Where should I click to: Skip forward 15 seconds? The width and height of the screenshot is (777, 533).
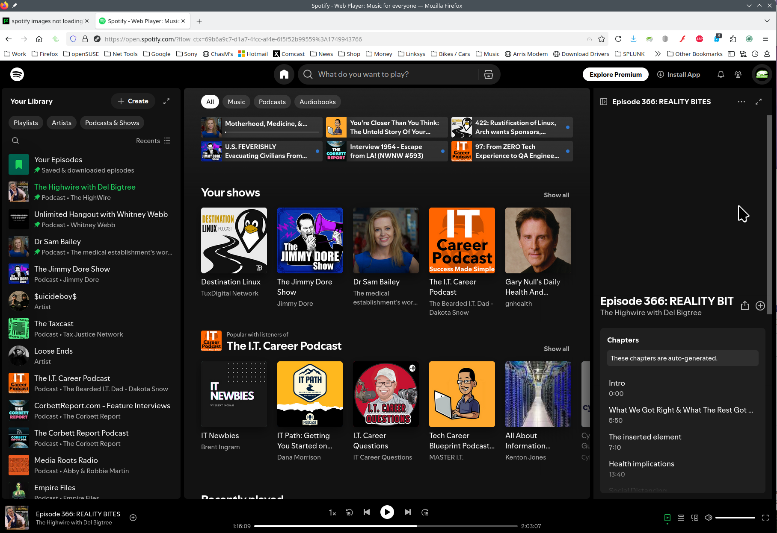(x=425, y=512)
